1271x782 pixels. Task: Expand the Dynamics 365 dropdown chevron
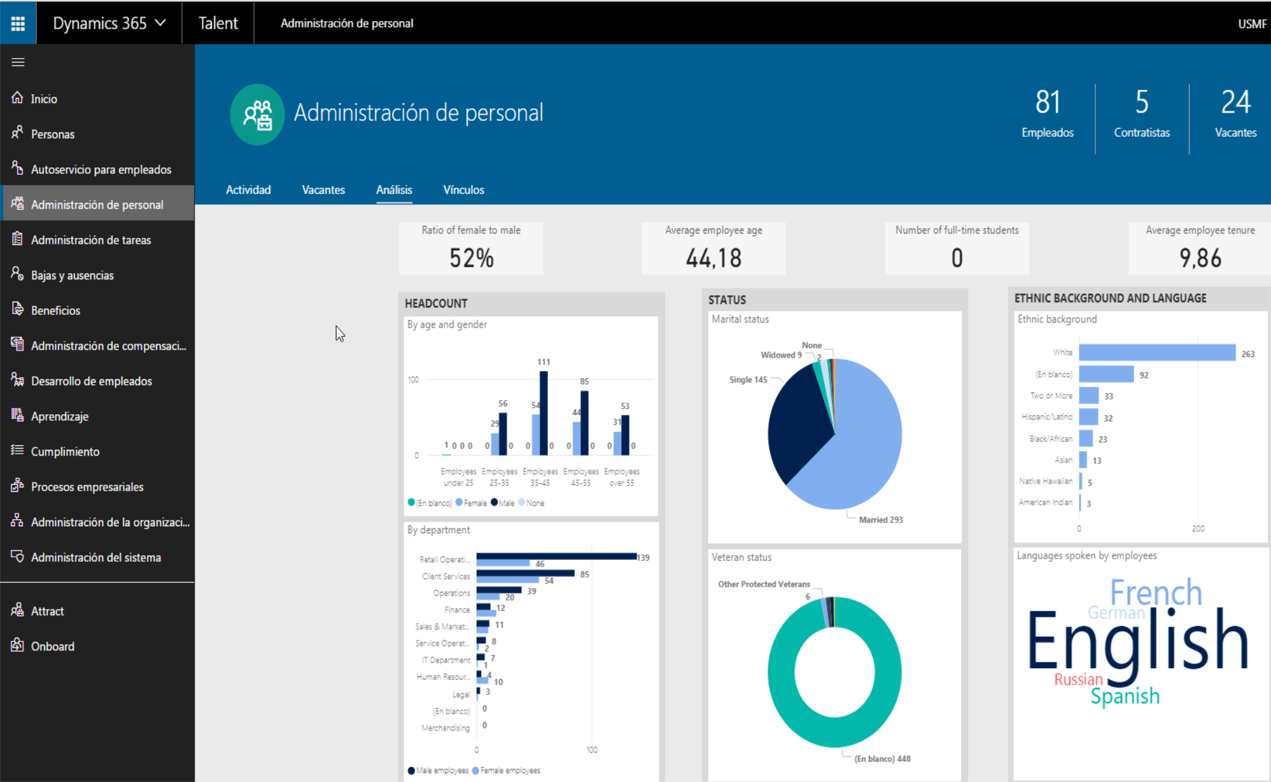pyautogui.click(x=160, y=23)
